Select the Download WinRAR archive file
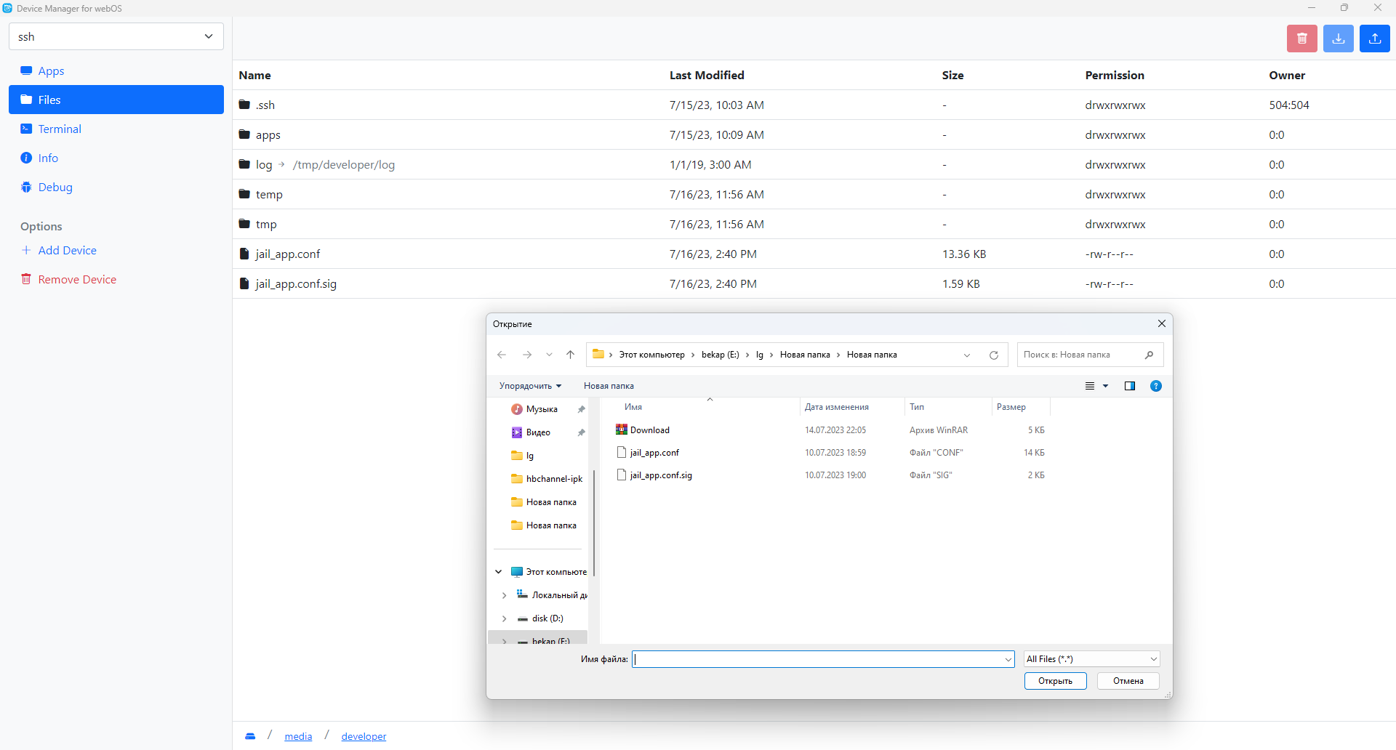Screen dimensions: 1396x750 click(x=649, y=430)
